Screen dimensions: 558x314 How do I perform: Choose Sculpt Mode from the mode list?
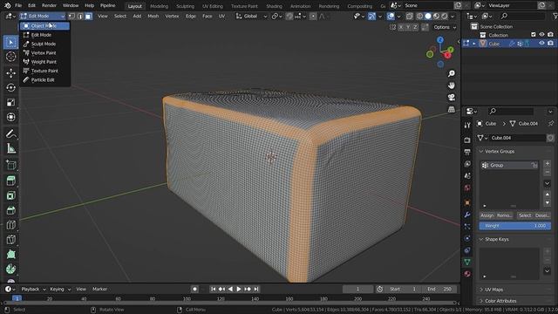[x=44, y=44]
